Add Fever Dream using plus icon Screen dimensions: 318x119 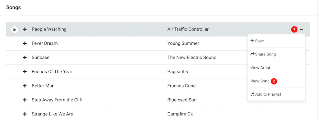(x=25, y=43)
